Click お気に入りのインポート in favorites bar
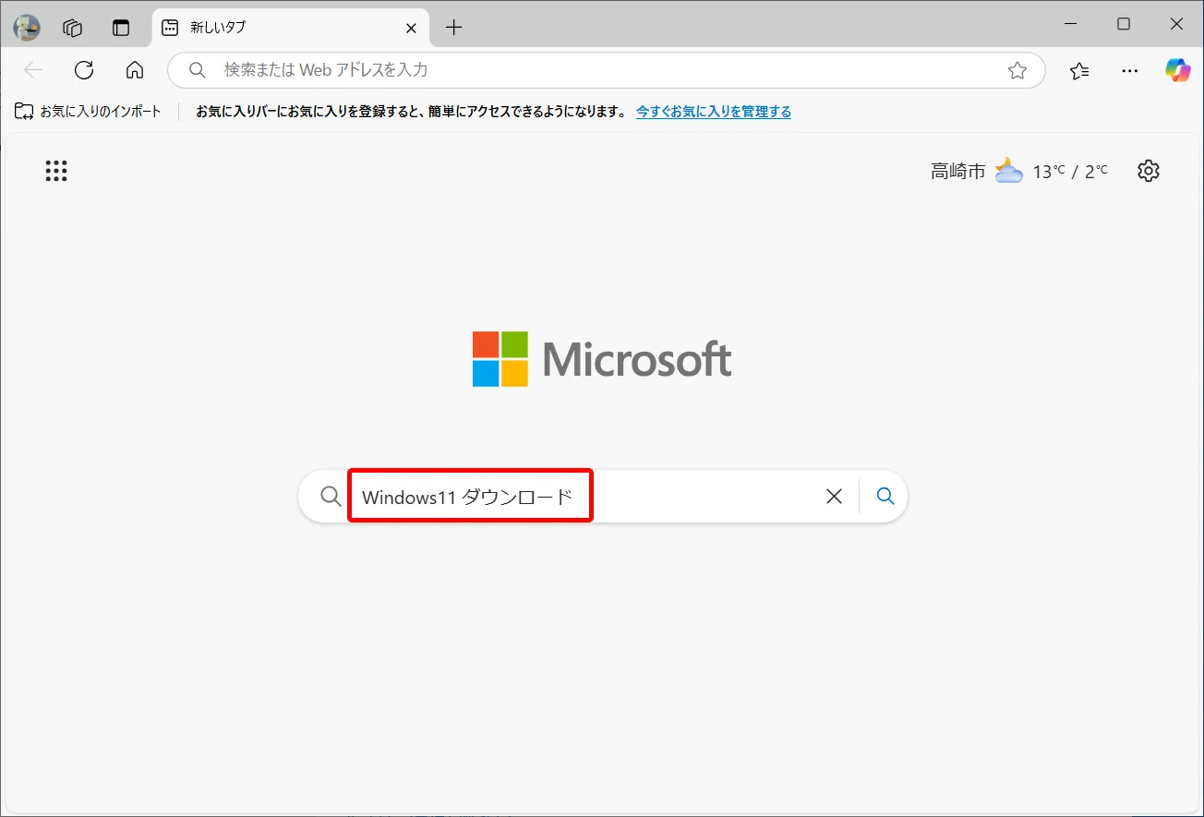1204x817 pixels. (x=88, y=112)
